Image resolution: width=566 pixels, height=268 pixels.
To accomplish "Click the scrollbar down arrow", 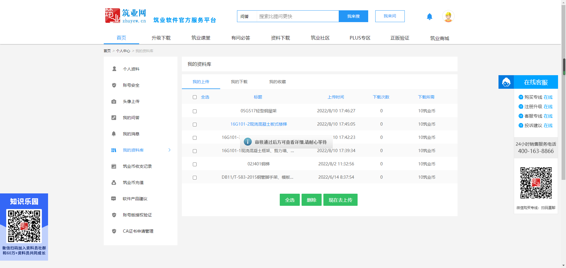I will pos(564,265).
